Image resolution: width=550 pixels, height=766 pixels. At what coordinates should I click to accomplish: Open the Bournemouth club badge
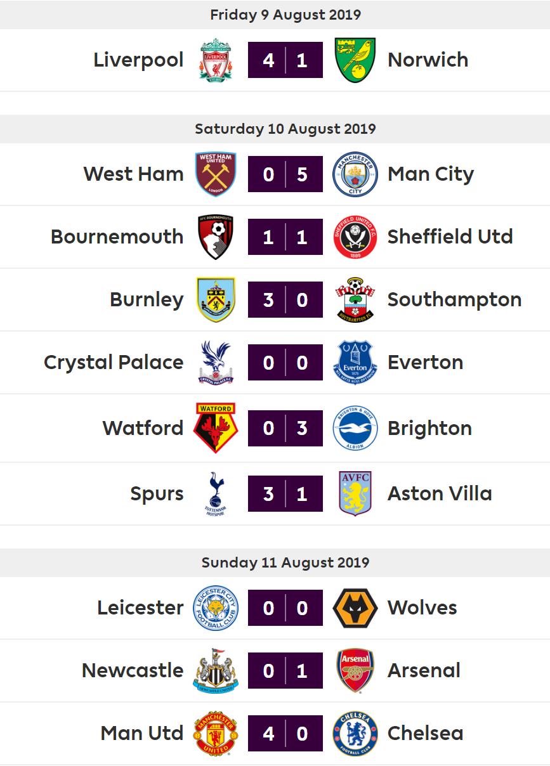[x=216, y=237]
